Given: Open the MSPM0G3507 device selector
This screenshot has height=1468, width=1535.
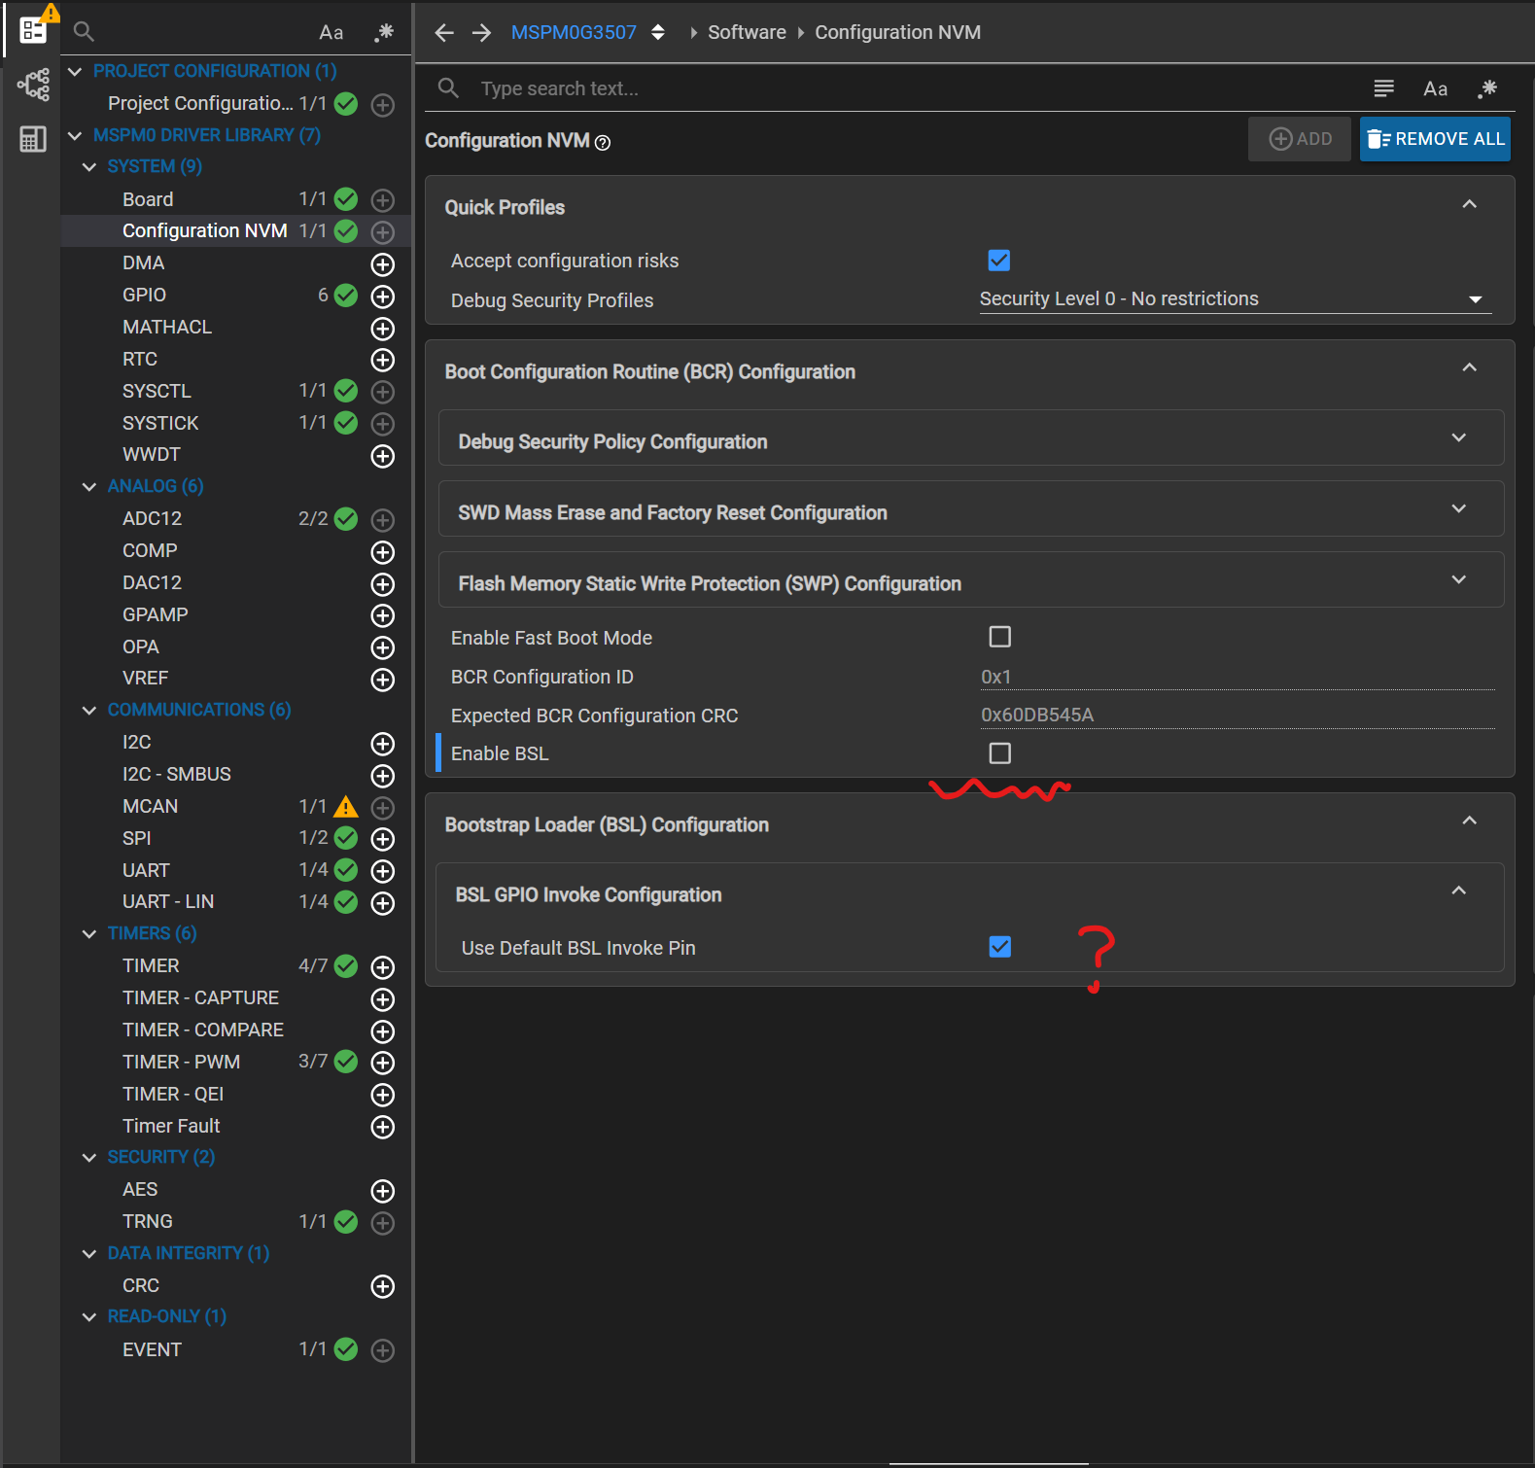Looking at the screenshot, I should pyautogui.click(x=658, y=33).
